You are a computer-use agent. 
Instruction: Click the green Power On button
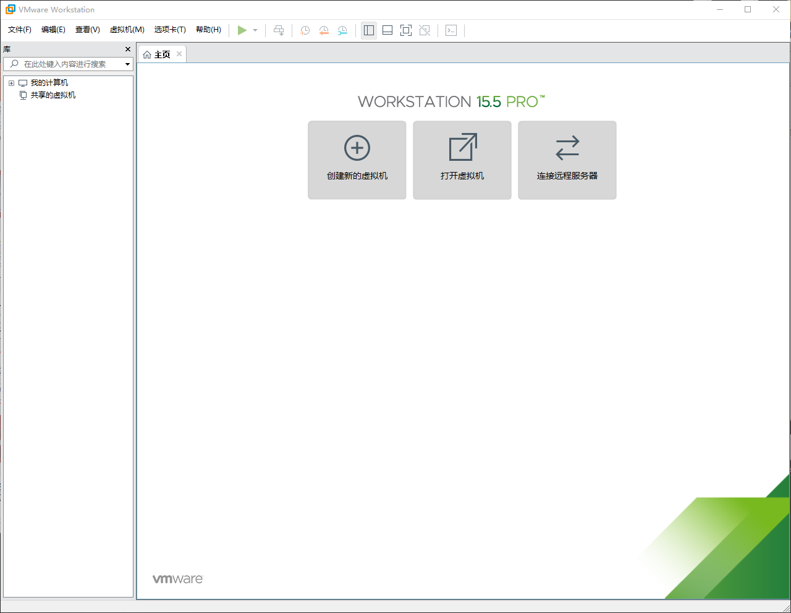click(x=242, y=30)
